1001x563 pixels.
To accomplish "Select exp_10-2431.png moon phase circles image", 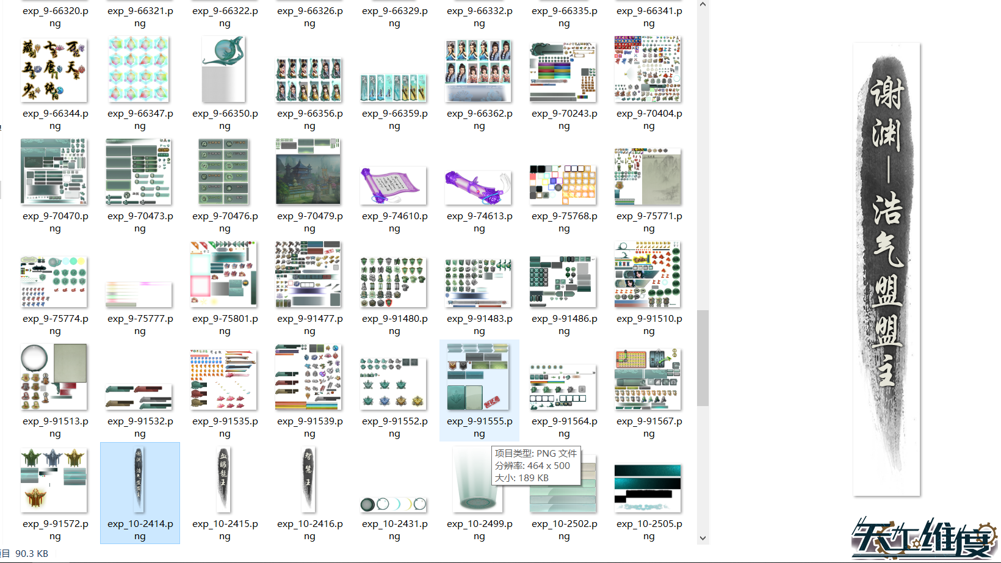I will pyautogui.click(x=393, y=504).
